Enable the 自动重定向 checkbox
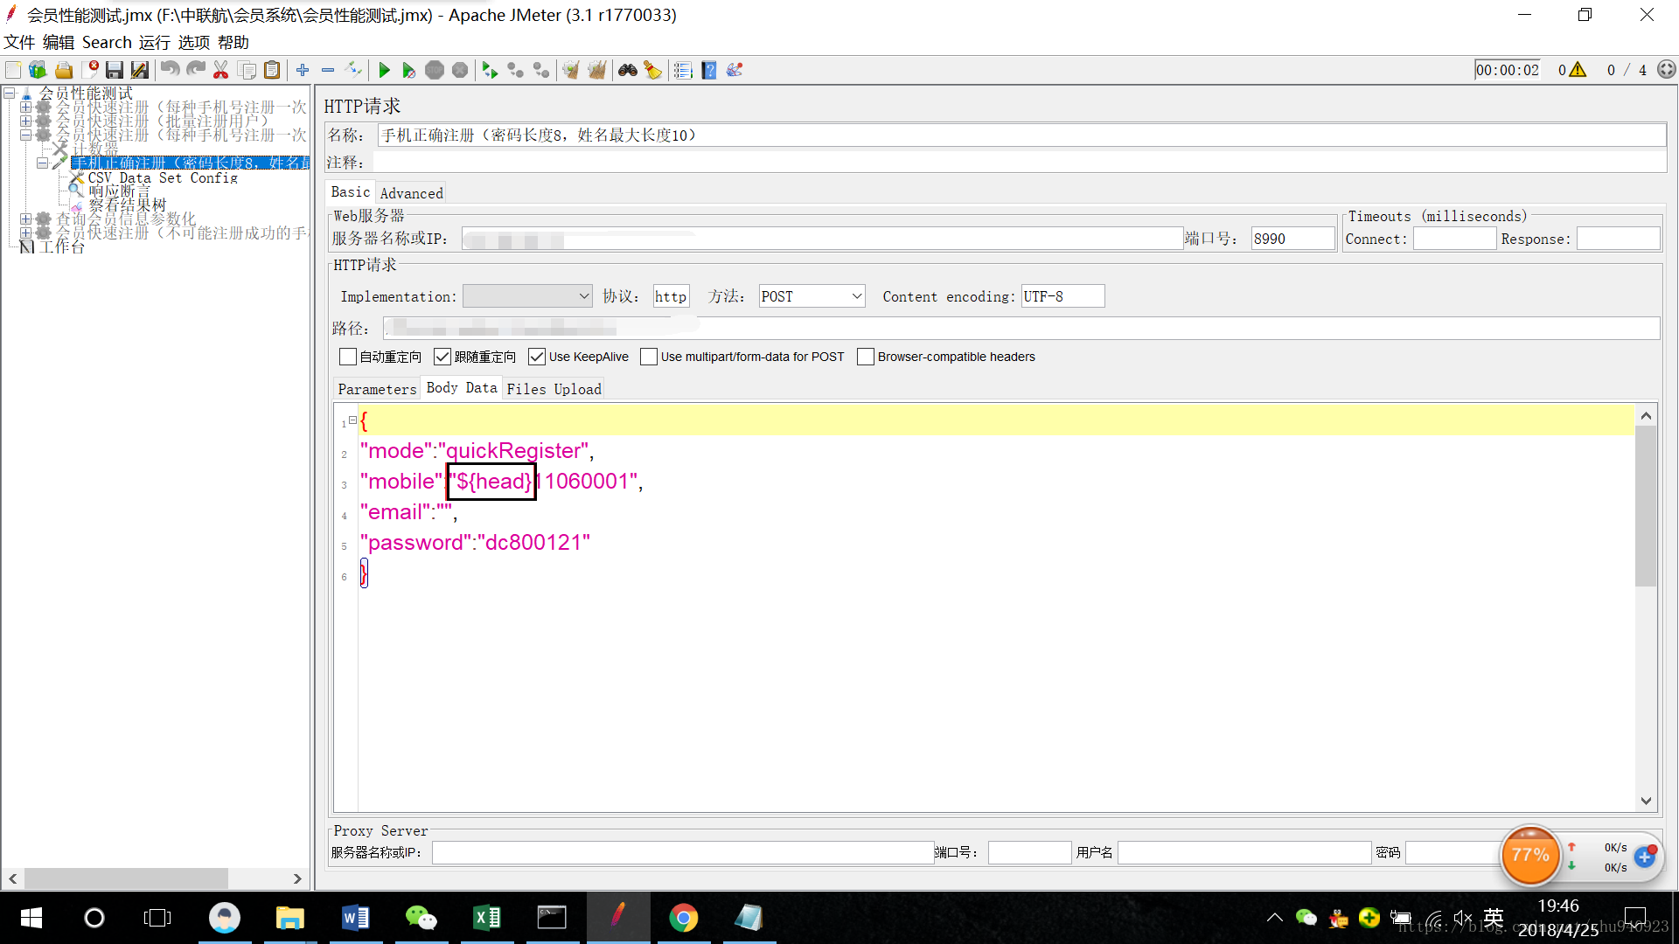This screenshot has height=944, width=1679. pos(348,357)
